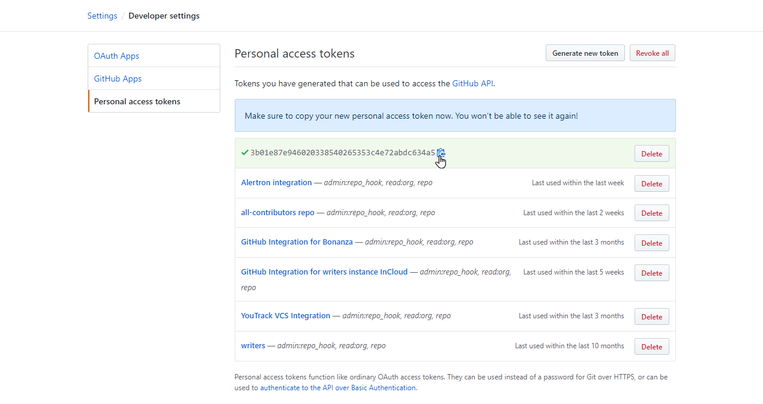
Task: Open the YouTrack VCS Integration token details
Action: pyautogui.click(x=285, y=315)
